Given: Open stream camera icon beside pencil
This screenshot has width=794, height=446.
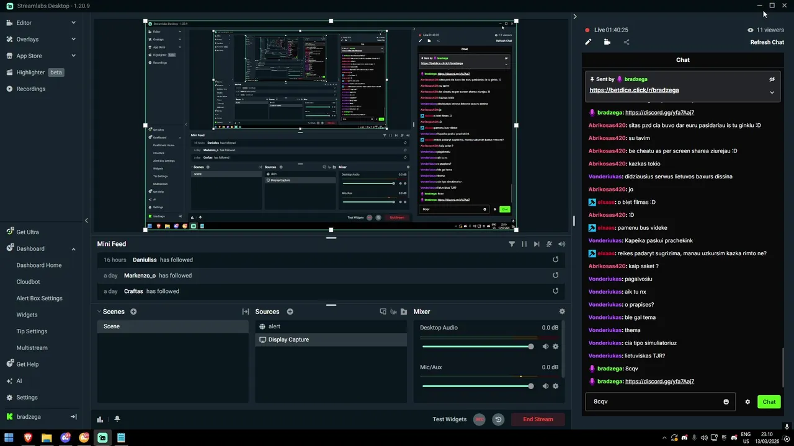Looking at the screenshot, I should point(607,42).
